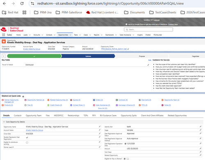Edit Identify Pain with the pencil icon
Viewport: 205px width, 160px height.
(x=200, y=127)
